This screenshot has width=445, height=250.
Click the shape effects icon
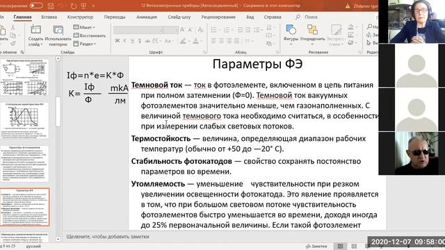[351, 43]
